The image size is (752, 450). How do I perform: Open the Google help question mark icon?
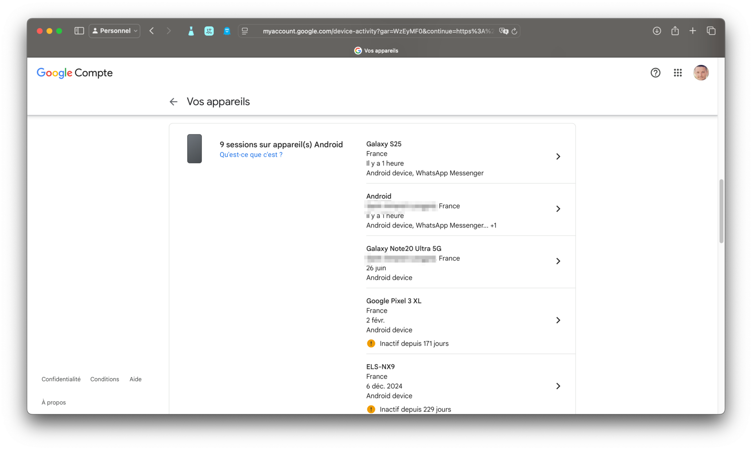(x=655, y=73)
